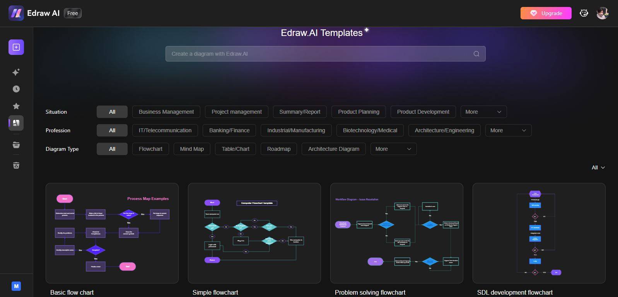Select the Templates icon in sidebar

(x=16, y=123)
